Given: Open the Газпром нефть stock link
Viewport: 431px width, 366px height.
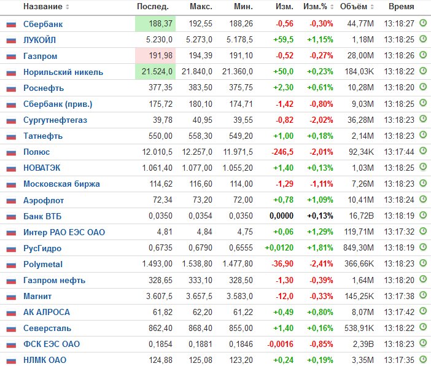Looking at the screenshot, I should click(x=54, y=281).
